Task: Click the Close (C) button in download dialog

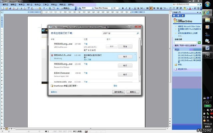Action: [x=133, y=92]
